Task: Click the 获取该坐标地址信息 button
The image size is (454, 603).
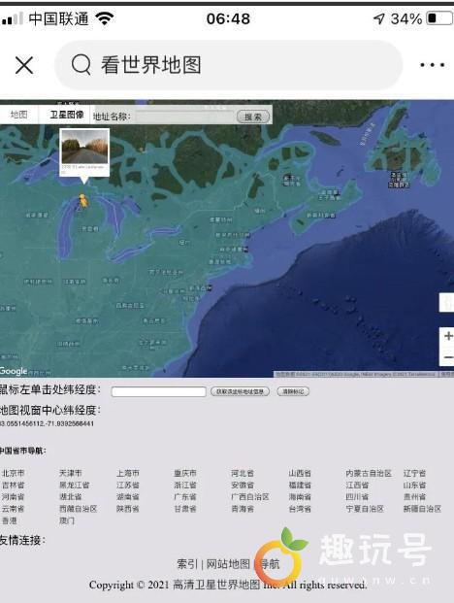Action: pyautogui.click(x=240, y=391)
